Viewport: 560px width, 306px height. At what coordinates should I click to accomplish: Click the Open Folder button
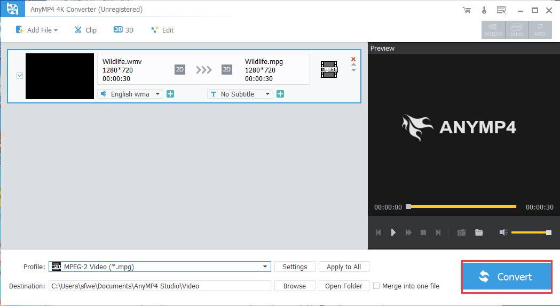pos(344,286)
